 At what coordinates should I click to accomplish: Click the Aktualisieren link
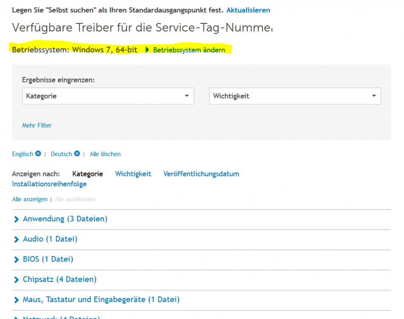click(248, 10)
